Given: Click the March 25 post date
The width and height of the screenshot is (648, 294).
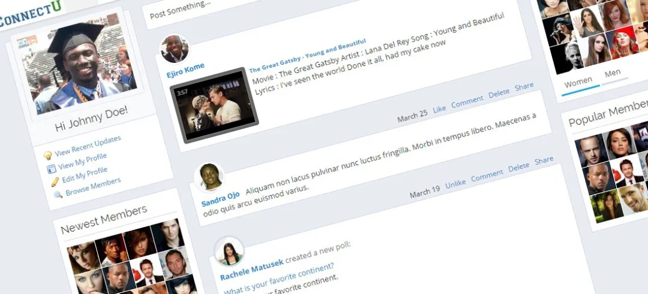Looking at the screenshot, I should (x=412, y=117).
